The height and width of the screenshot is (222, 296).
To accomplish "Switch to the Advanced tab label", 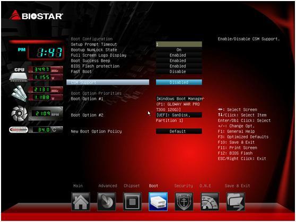I will (x=108, y=186).
